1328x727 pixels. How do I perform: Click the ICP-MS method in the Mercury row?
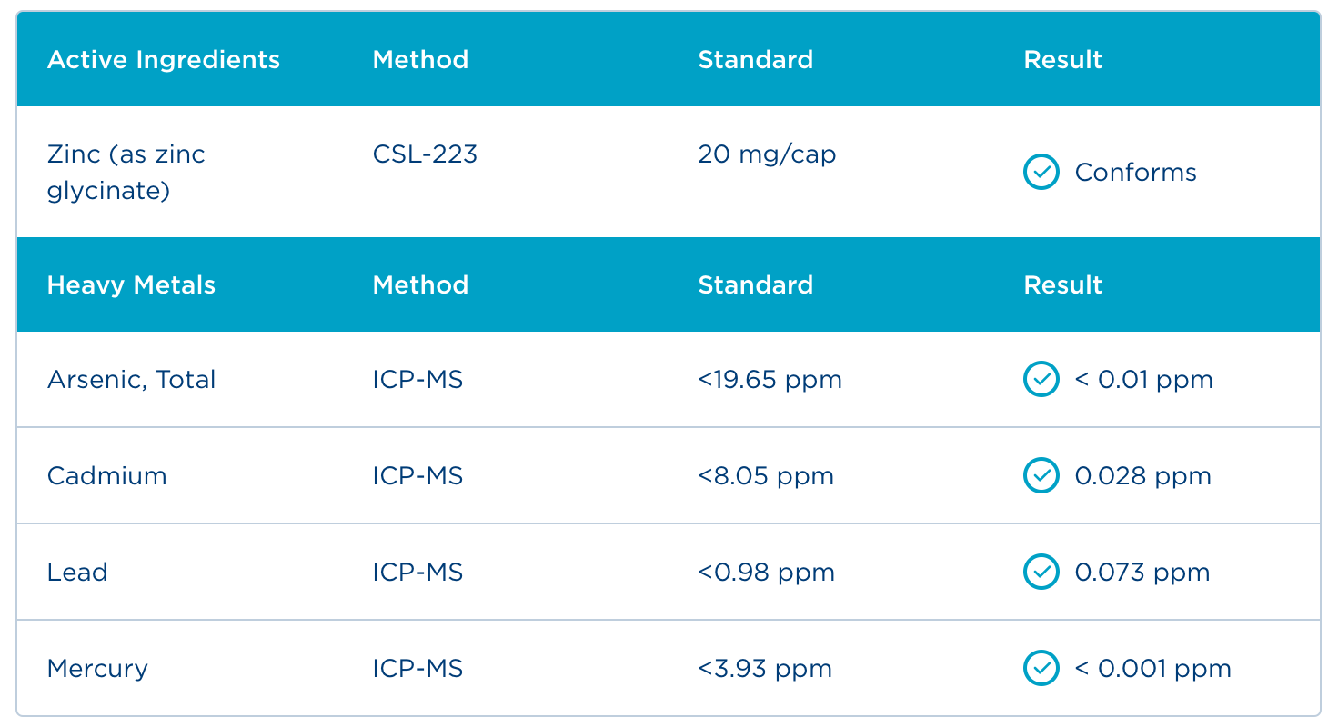418,668
